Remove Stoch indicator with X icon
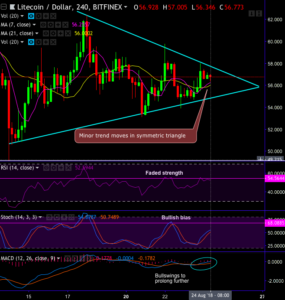Viewport: 285px width, 300px height. [x=71, y=217]
